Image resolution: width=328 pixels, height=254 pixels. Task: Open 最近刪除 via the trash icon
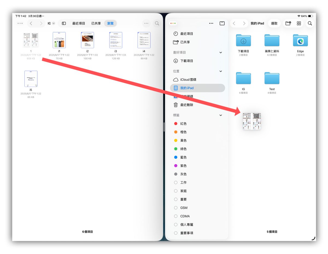176,105
